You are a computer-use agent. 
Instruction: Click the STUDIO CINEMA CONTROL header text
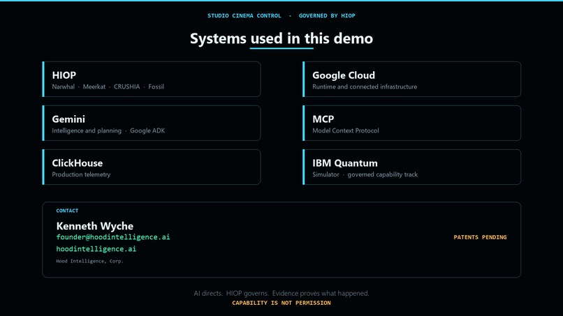point(244,16)
